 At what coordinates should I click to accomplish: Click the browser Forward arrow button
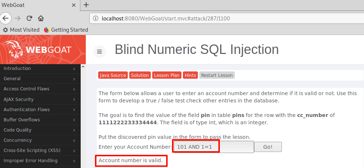[x=18, y=18]
